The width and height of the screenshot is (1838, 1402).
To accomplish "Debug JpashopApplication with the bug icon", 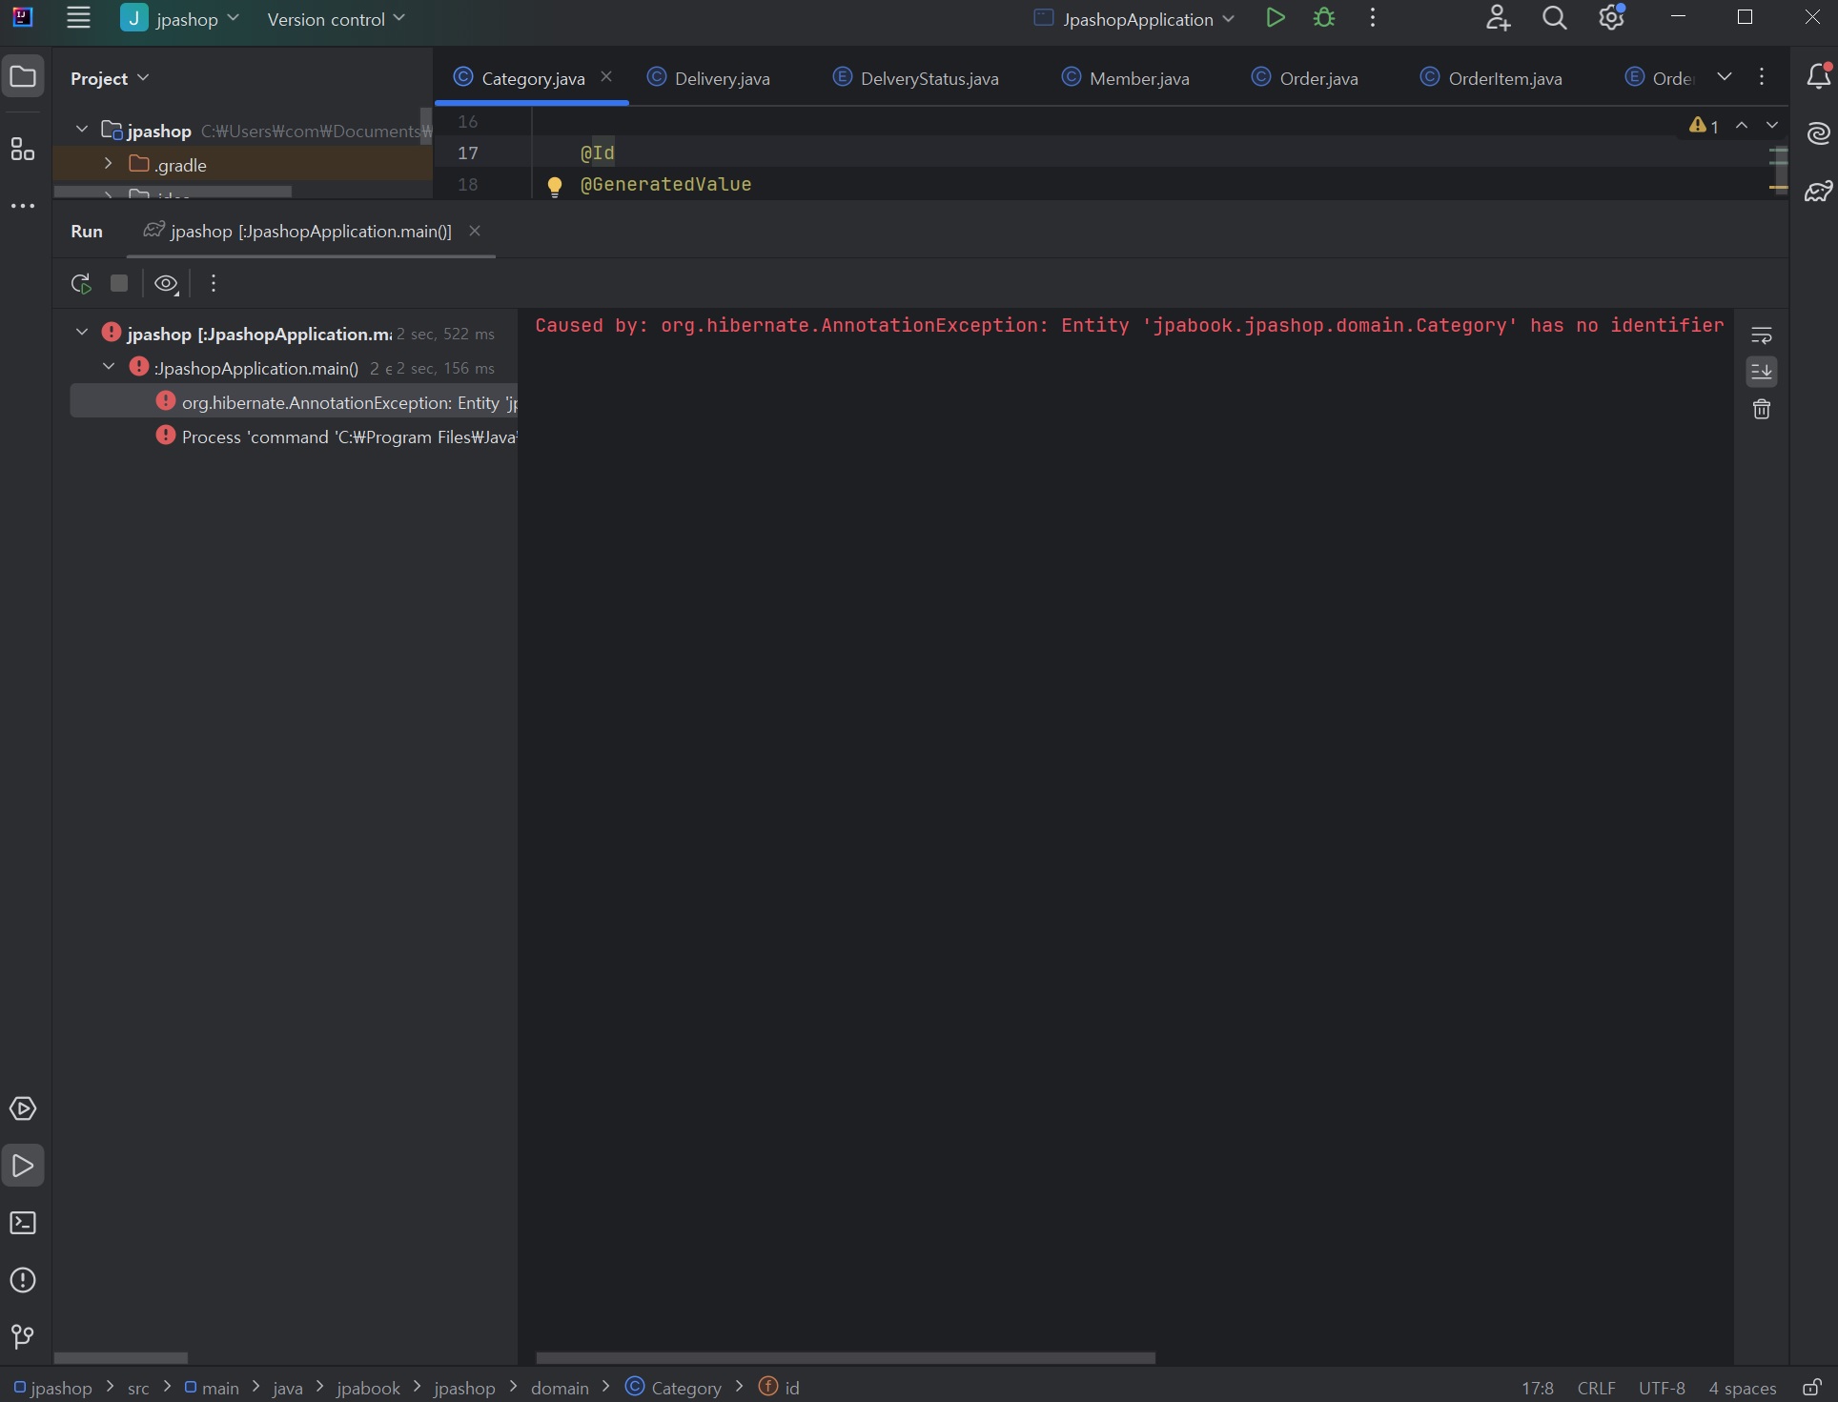I will (1324, 18).
